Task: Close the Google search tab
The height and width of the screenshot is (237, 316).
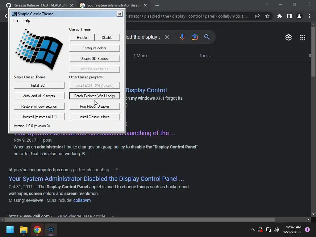Action: [145, 5]
